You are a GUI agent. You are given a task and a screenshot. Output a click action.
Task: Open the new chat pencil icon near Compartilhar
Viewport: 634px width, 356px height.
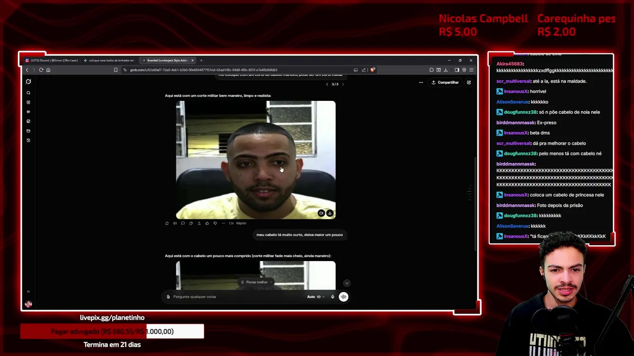coord(469,83)
